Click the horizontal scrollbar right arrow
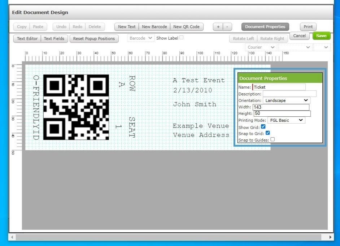This screenshot has width=340, height=246. (x=330, y=237)
